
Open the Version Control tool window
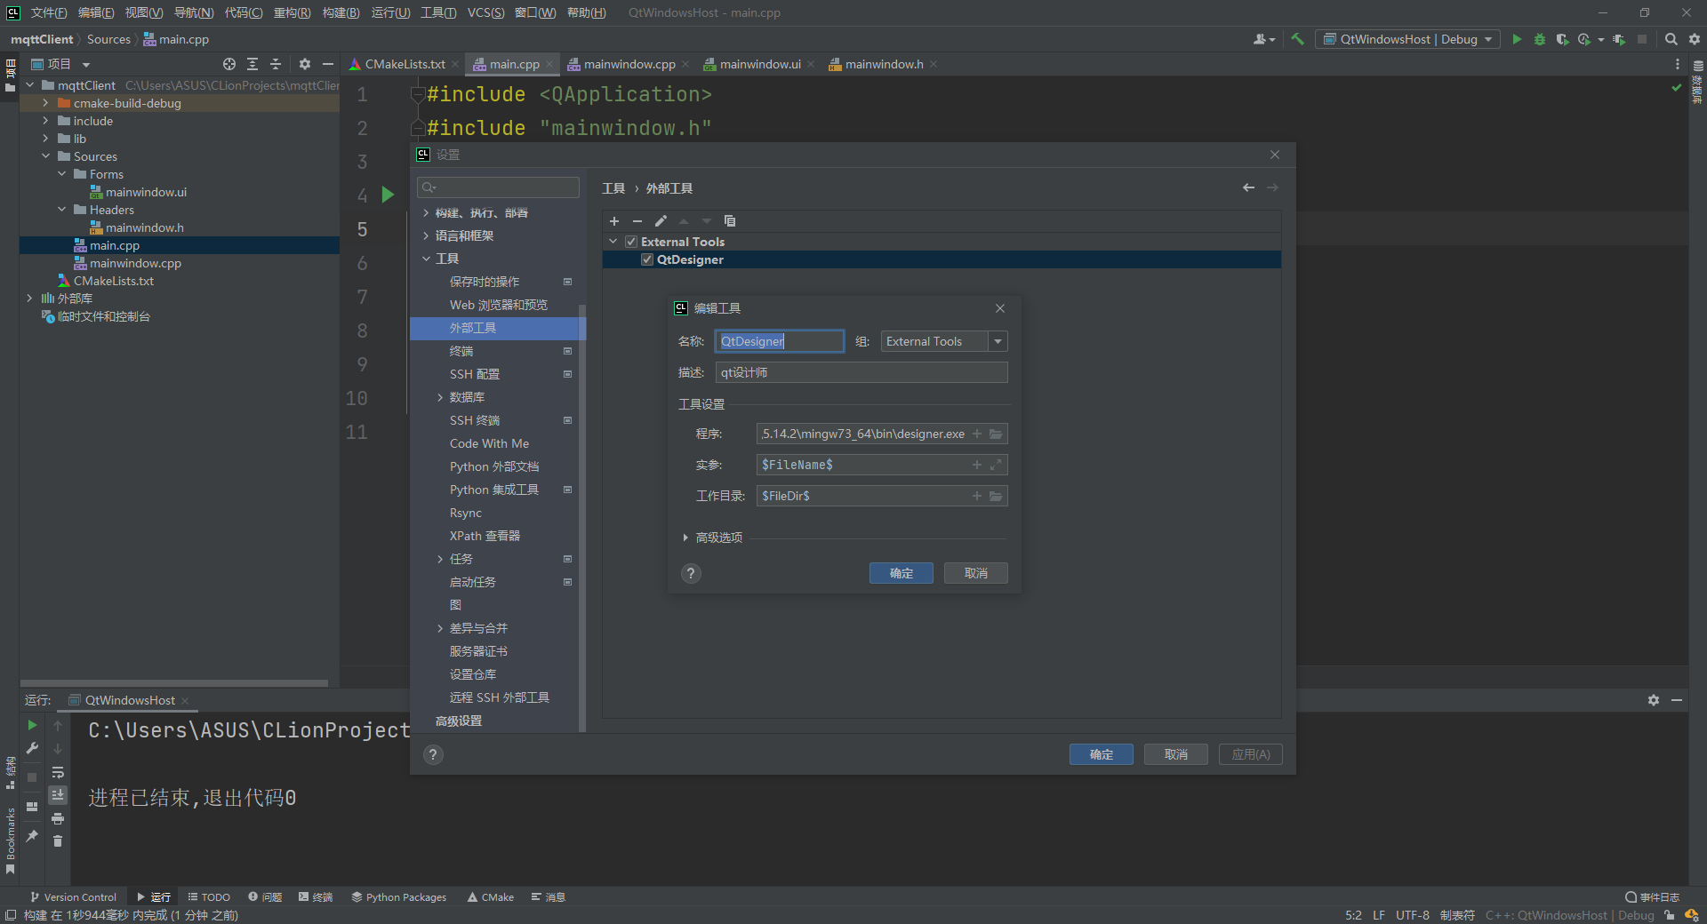coord(74,897)
